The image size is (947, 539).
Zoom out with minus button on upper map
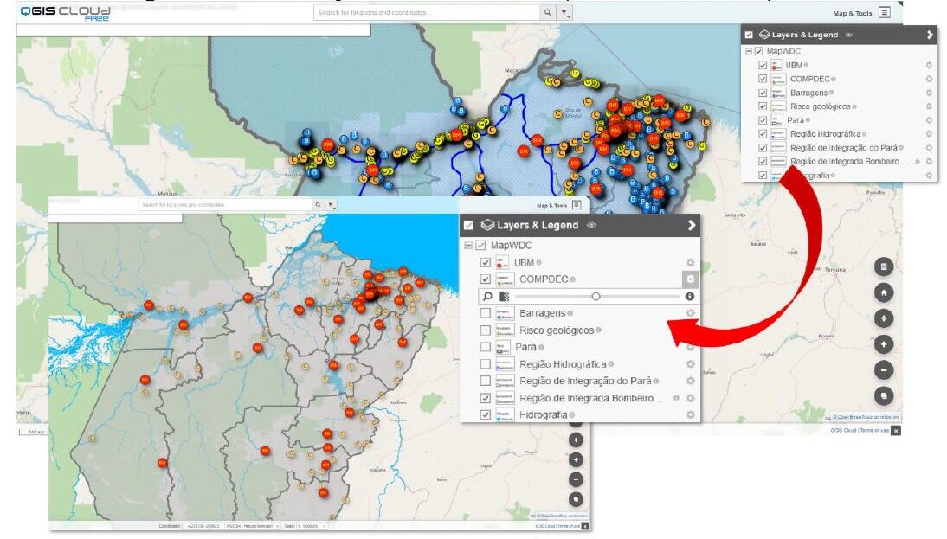pos(884,370)
